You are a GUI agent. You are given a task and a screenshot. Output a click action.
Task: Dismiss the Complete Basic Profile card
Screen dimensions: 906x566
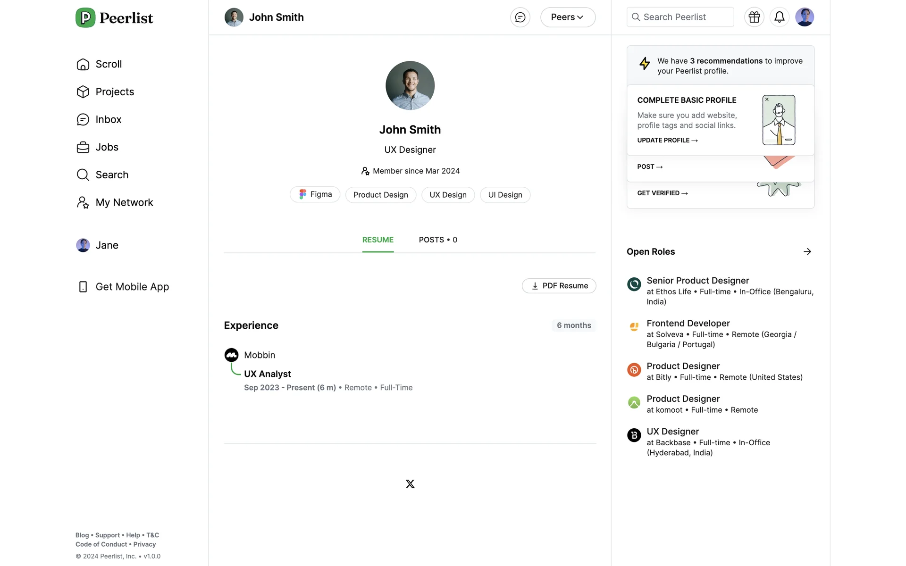(x=767, y=100)
